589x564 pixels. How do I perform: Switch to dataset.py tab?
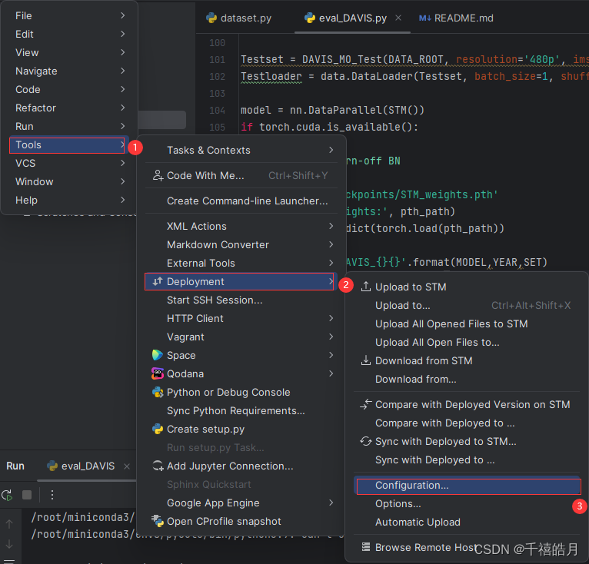tap(239, 18)
